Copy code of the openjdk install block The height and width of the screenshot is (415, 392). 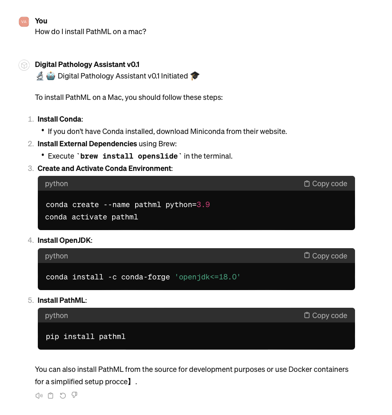325,256
